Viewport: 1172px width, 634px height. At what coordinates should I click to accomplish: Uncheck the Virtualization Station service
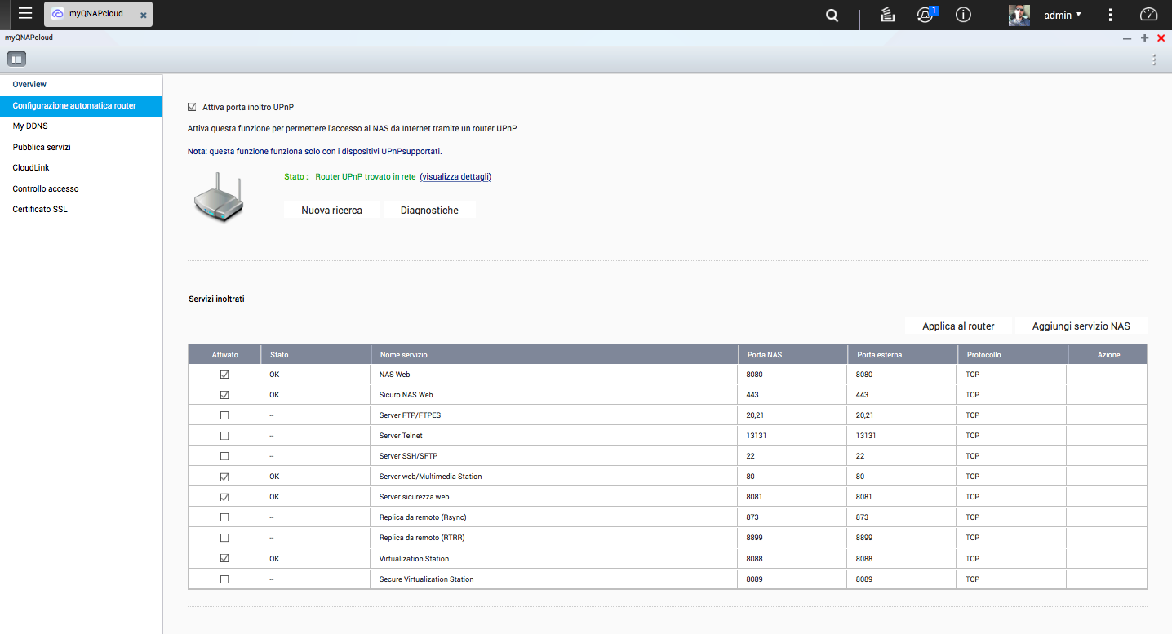pos(224,559)
